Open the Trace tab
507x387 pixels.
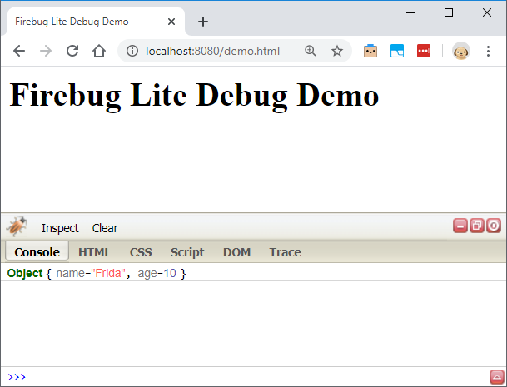click(x=286, y=252)
